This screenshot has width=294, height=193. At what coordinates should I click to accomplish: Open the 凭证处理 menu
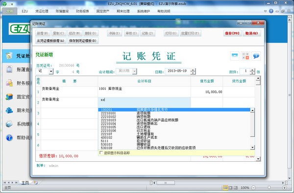tap(42, 11)
